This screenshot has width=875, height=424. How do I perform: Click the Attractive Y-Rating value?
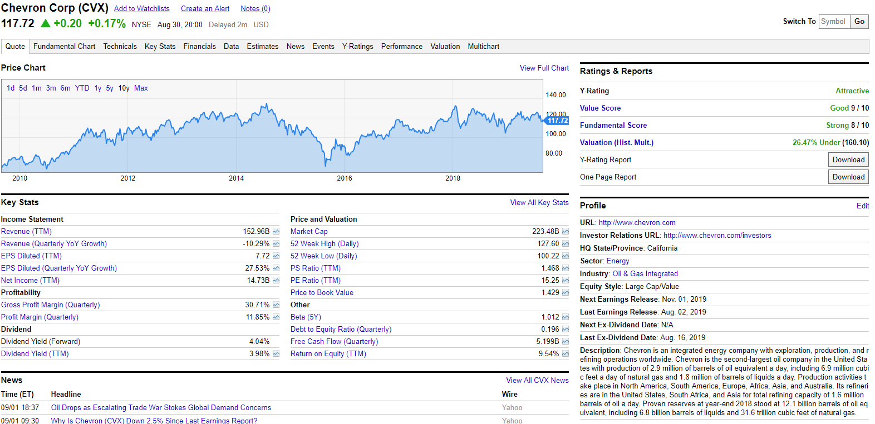(x=852, y=91)
